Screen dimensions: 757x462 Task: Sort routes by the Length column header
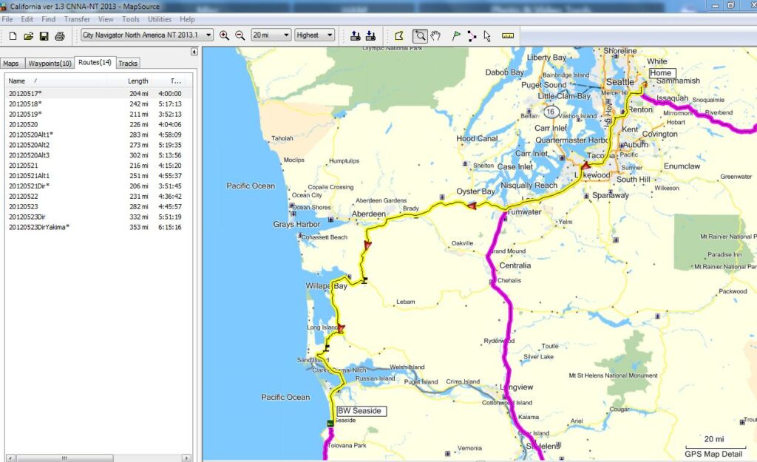[138, 81]
